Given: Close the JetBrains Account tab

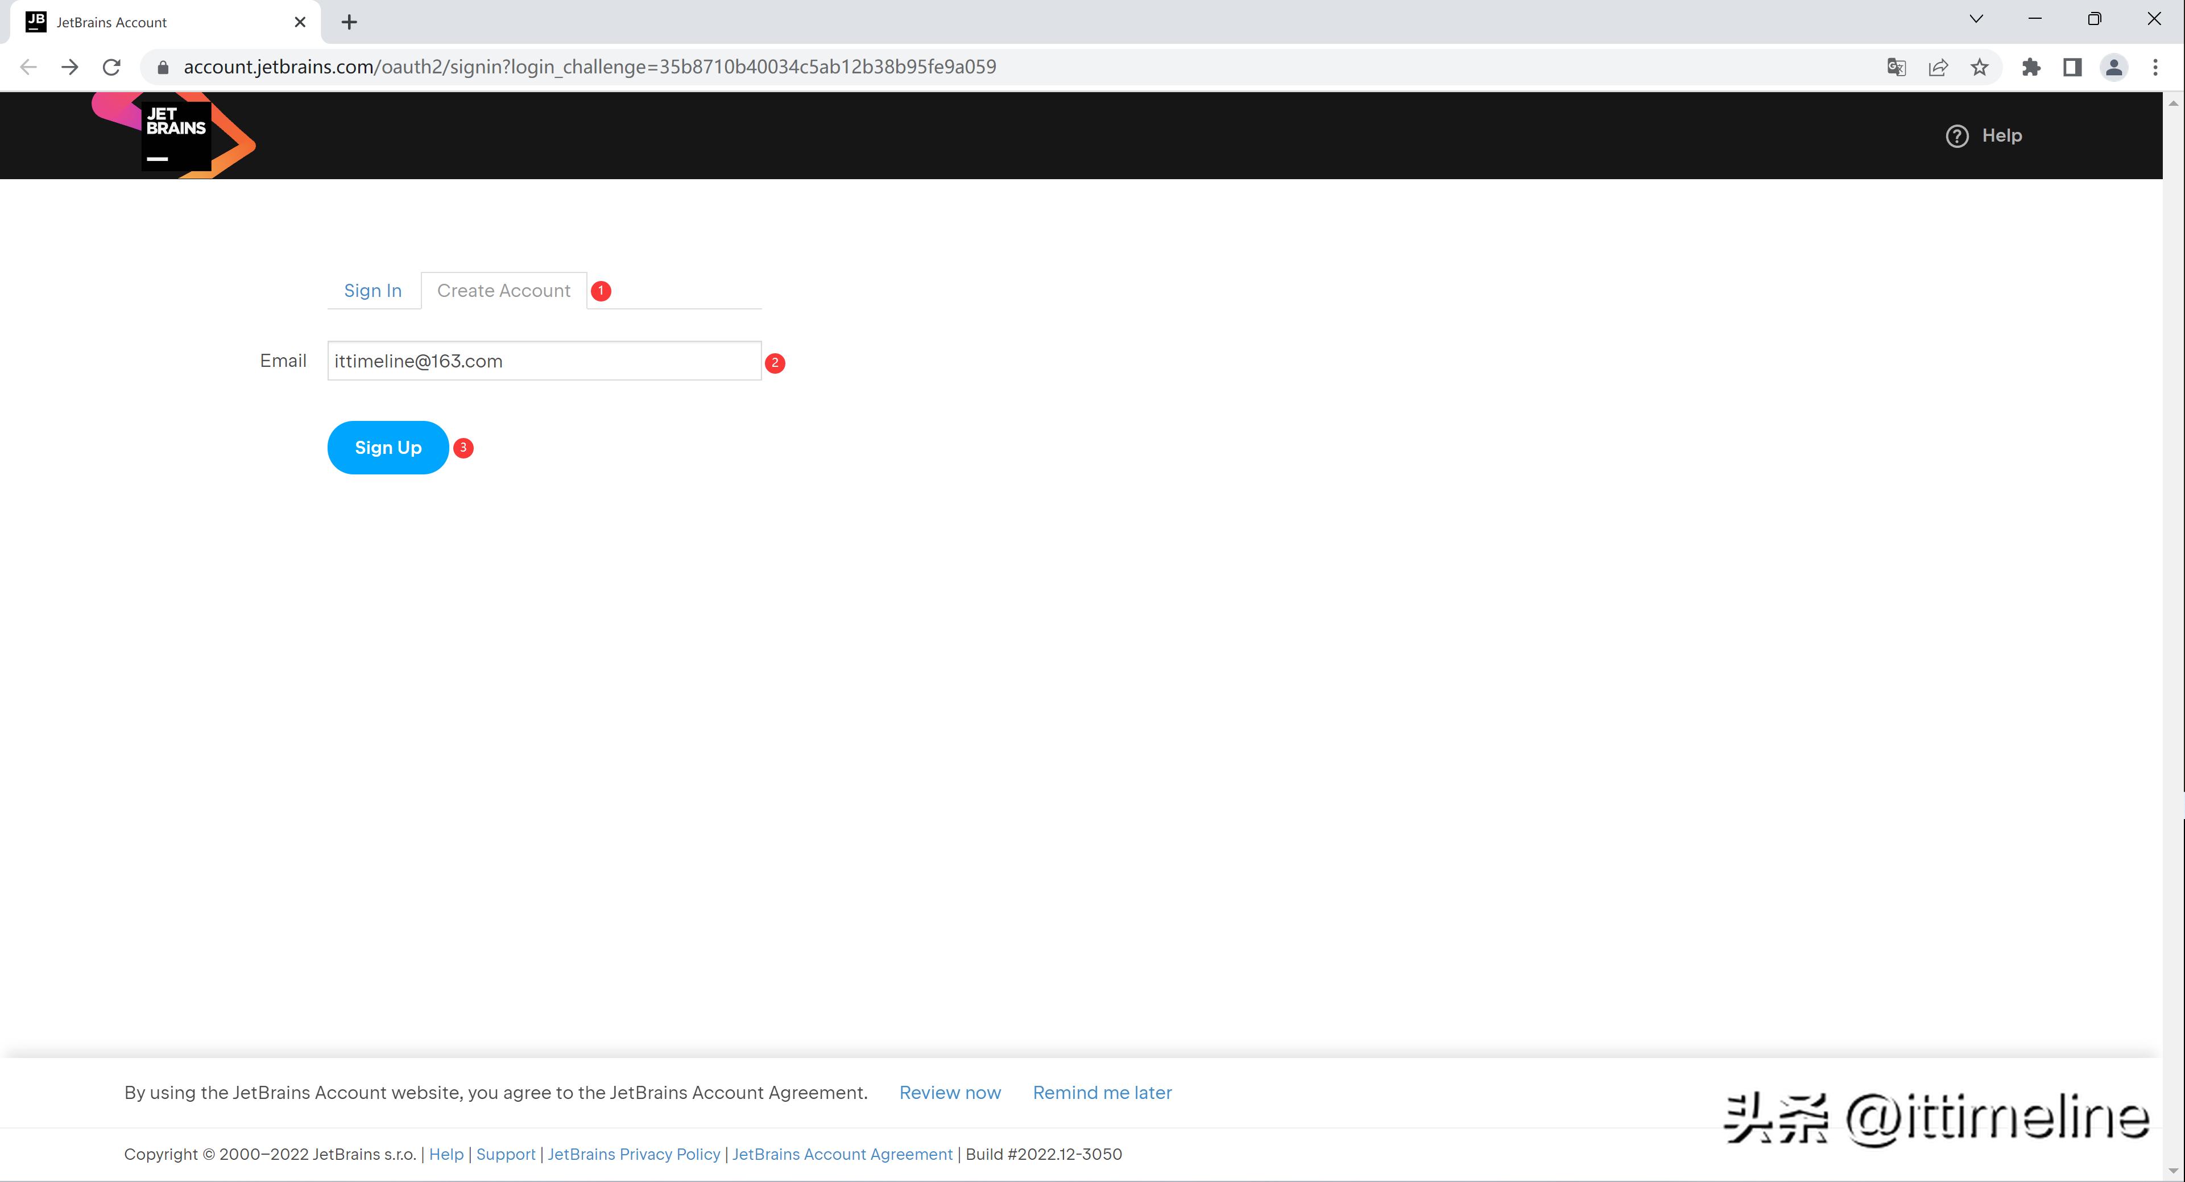Looking at the screenshot, I should click(299, 22).
